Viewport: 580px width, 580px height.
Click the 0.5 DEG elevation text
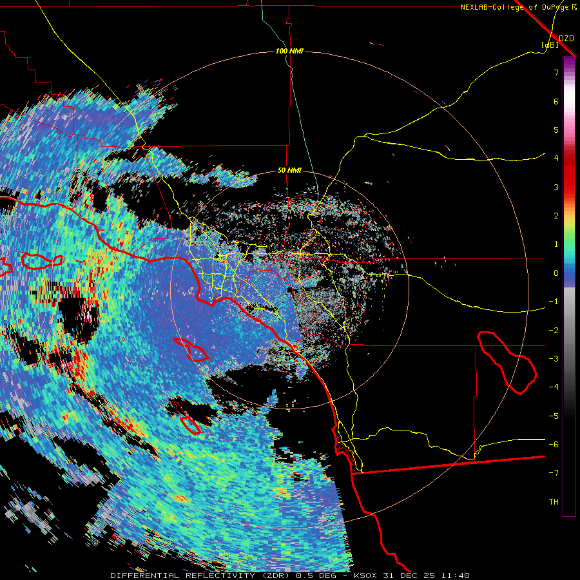[316, 575]
